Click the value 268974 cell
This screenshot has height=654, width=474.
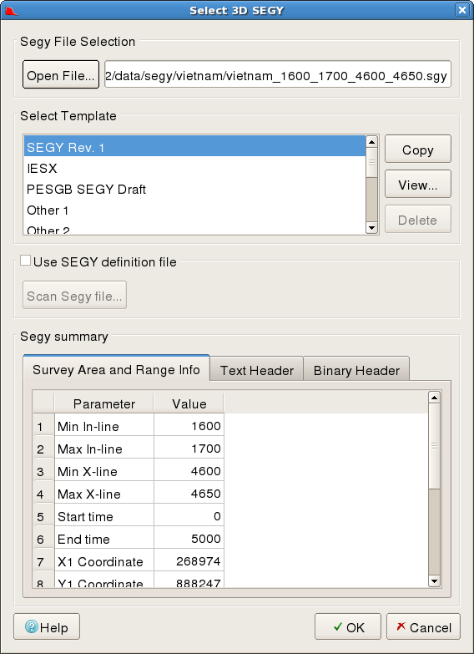pyautogui.click(x=189, y=561)
